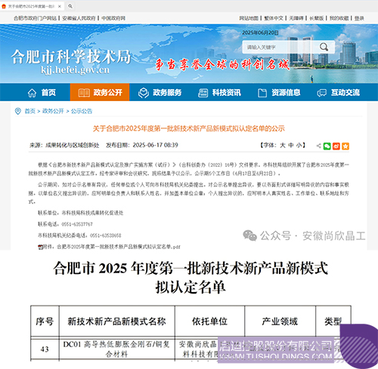Image resolution: width=378 pixels, height=369 pixels.
Task: Click the PDF attachment icon before 附件
Action: [x=40, y=247]
